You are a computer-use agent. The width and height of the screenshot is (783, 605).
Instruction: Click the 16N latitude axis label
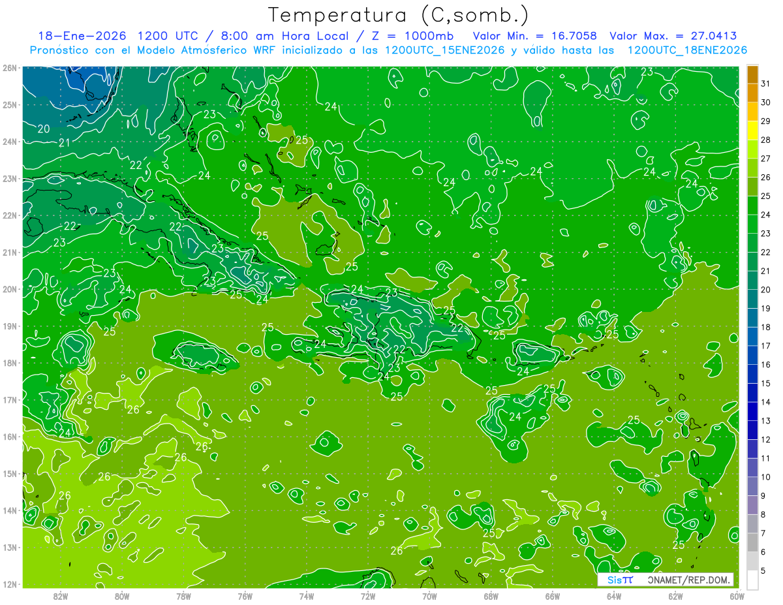tap(9, 437)
